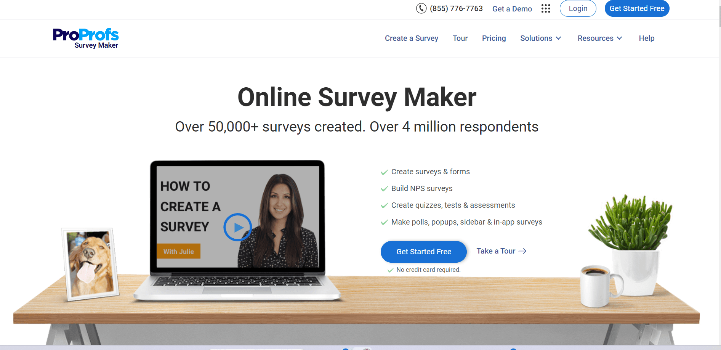Click 'Make polls, popups, sidebar & in-app surveys'
The width and height of the screenshot is (721, 350).
tap(467, 222)
